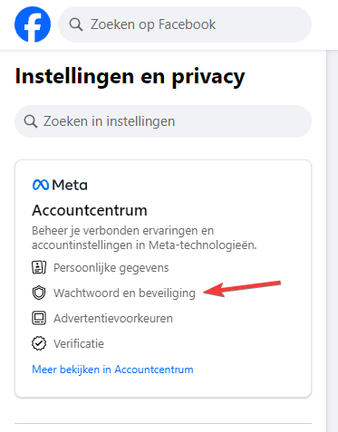The width and height of the screenshot is (338, 432).
Task: Open 'Persoonlijke gegevens' settings
Action: tap(111, 268)
